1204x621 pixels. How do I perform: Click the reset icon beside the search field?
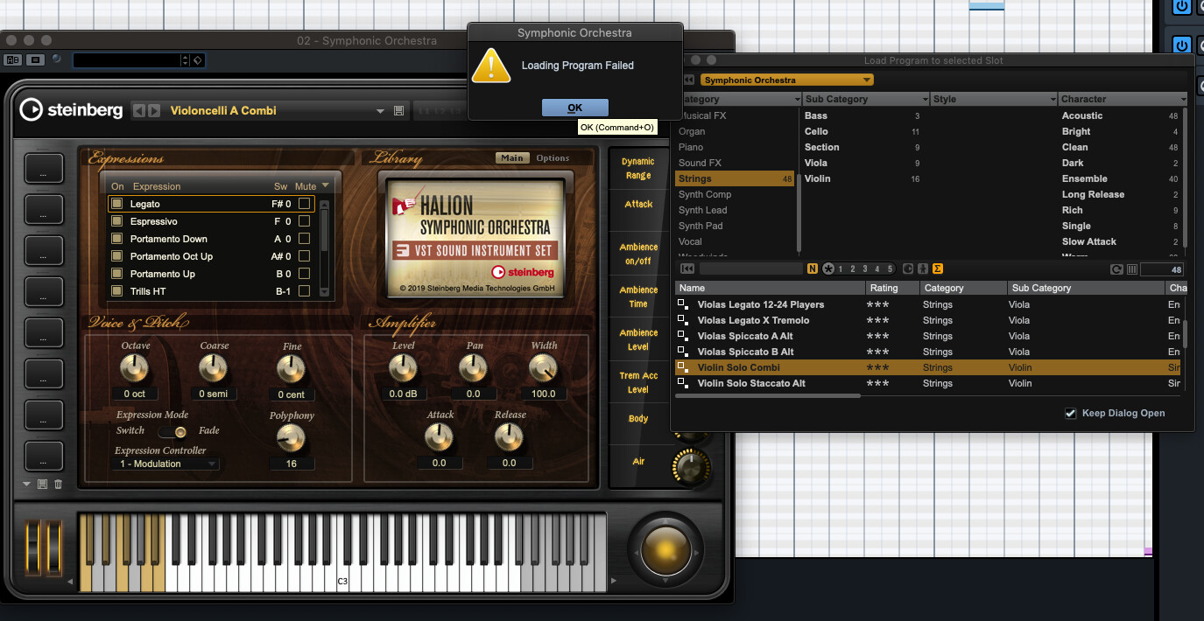pyautogui.click(x=687, y=269)
